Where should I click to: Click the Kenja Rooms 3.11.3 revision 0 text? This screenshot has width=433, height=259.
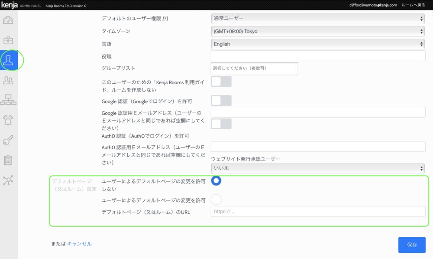66,6
